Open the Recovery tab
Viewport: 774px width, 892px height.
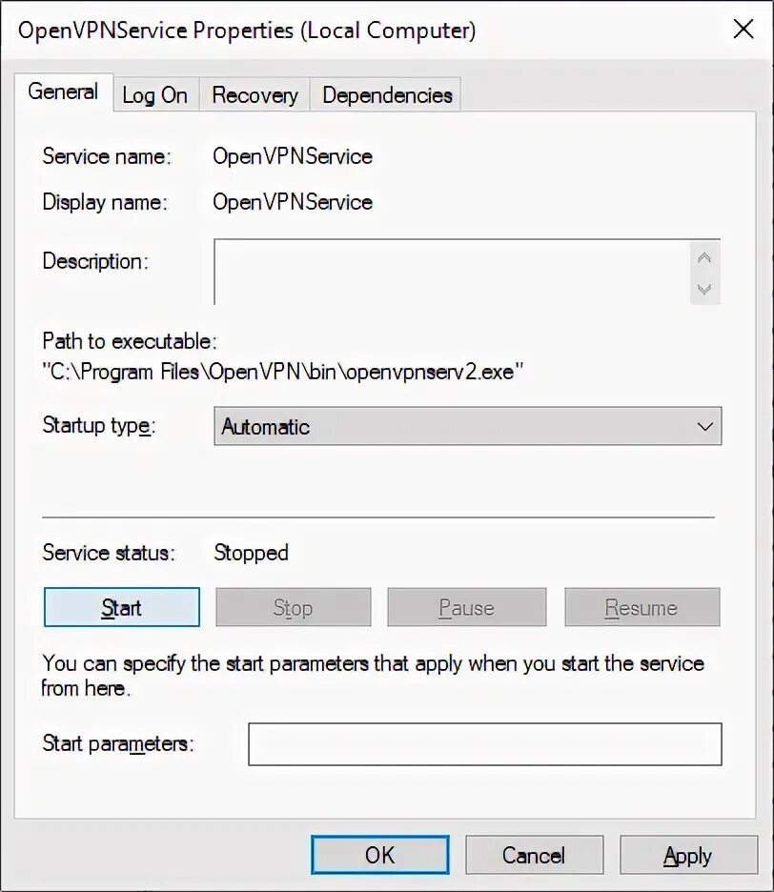tap(255, 95)
